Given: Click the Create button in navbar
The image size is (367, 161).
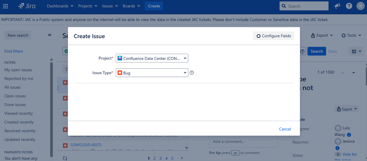Looking at the screenshot, I should coord(154,6).
